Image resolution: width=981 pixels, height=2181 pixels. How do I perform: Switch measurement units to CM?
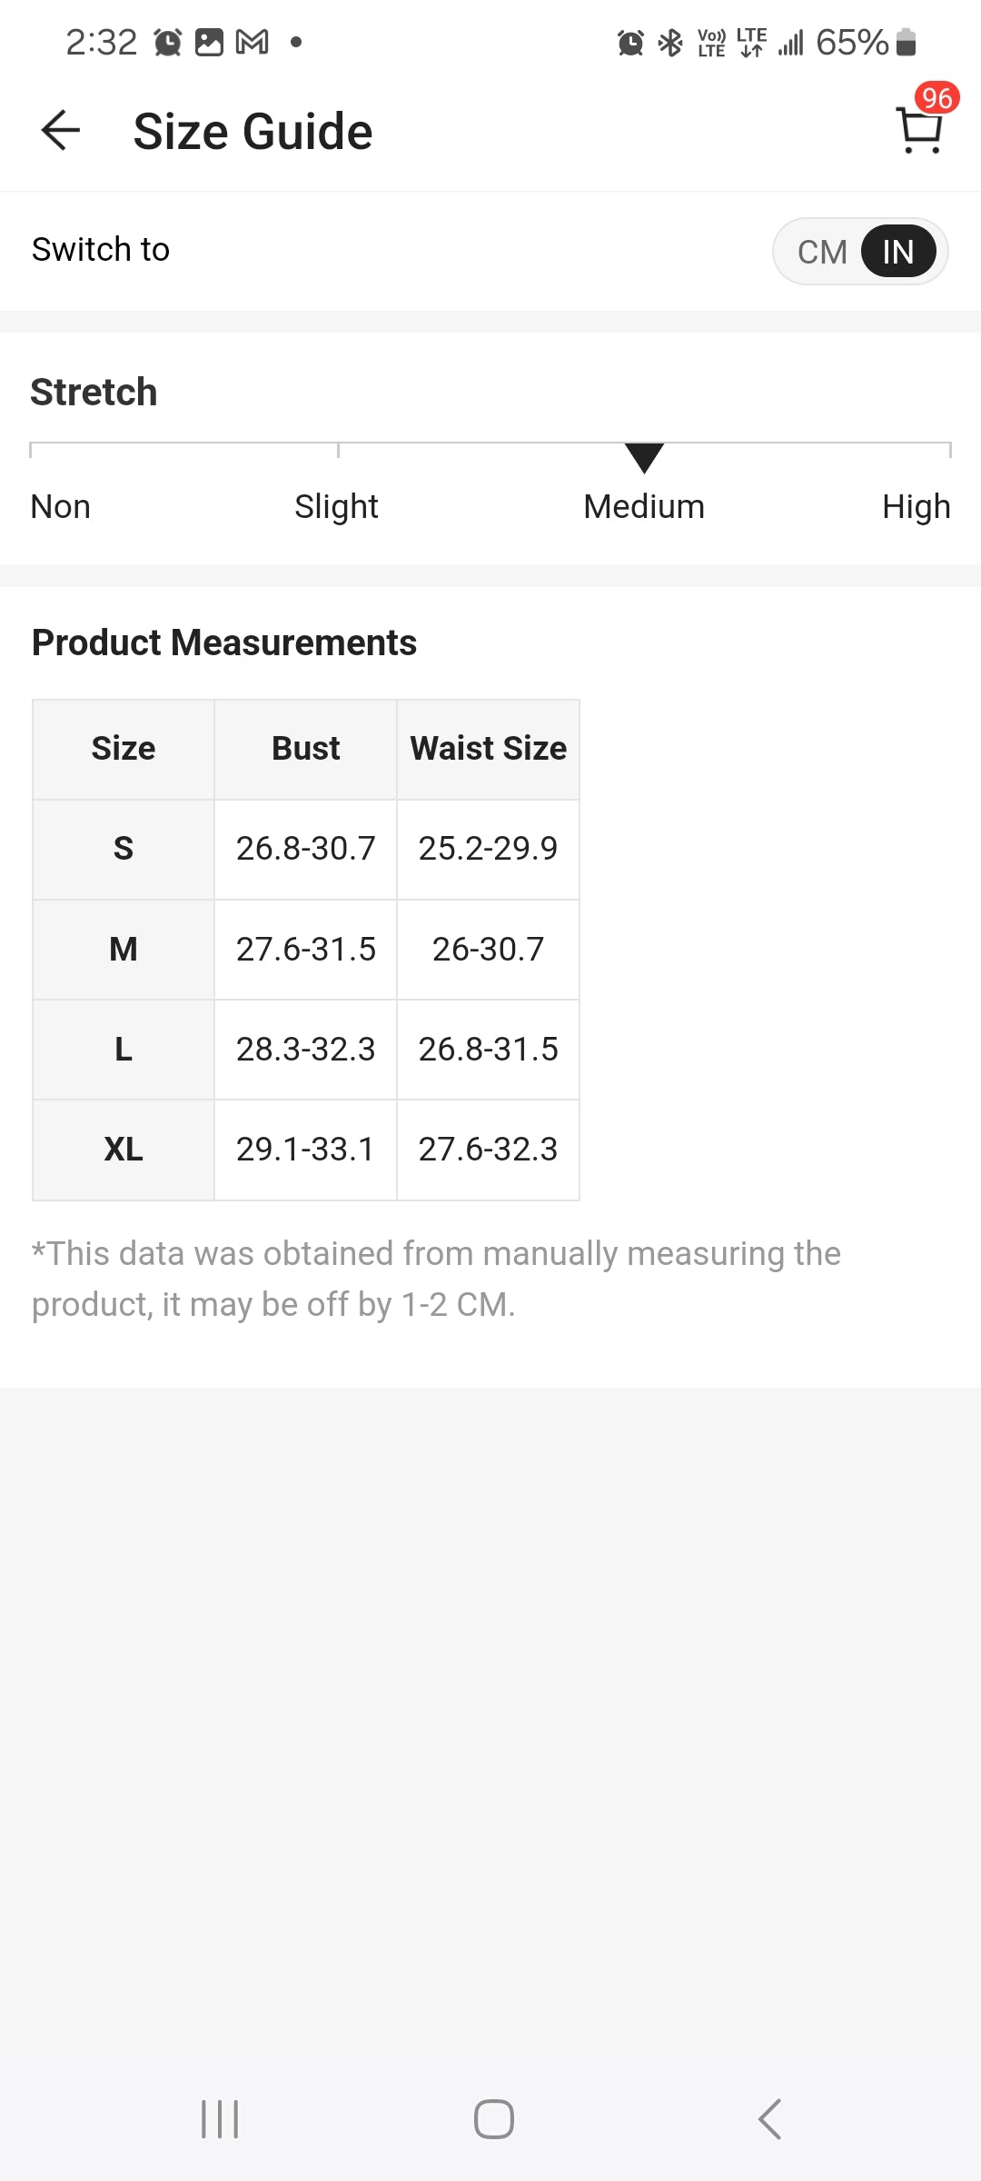821,252
